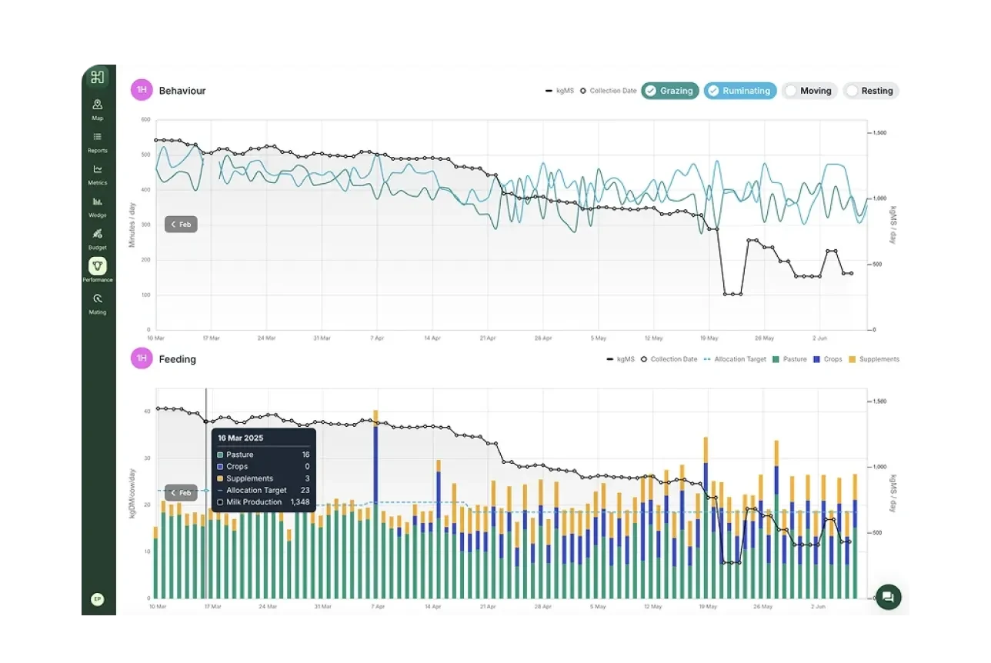Select the Performance shield icon
The width and height of the screenshot is (991, 663).
coord(97,265)
